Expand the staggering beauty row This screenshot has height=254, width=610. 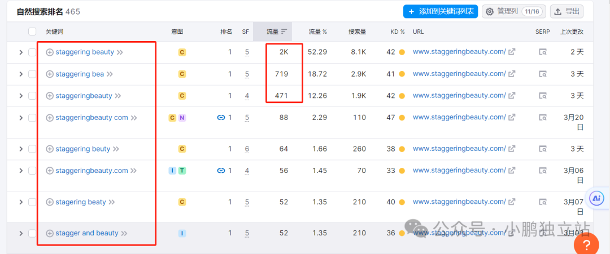click(x=21, y=52)
